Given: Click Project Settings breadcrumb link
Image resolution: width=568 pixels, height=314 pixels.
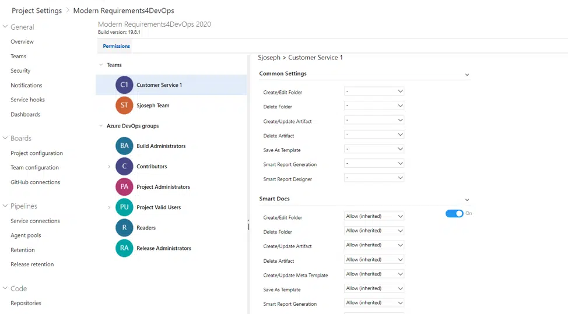Looking at the screenshot, I should (x=36, y=10).
